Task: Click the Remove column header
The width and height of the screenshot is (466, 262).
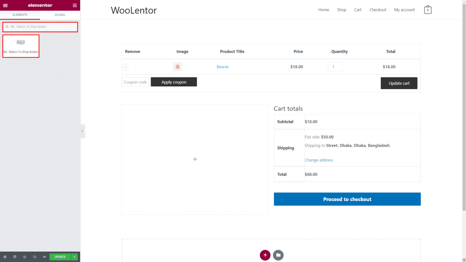Action: tap(132, 51)
